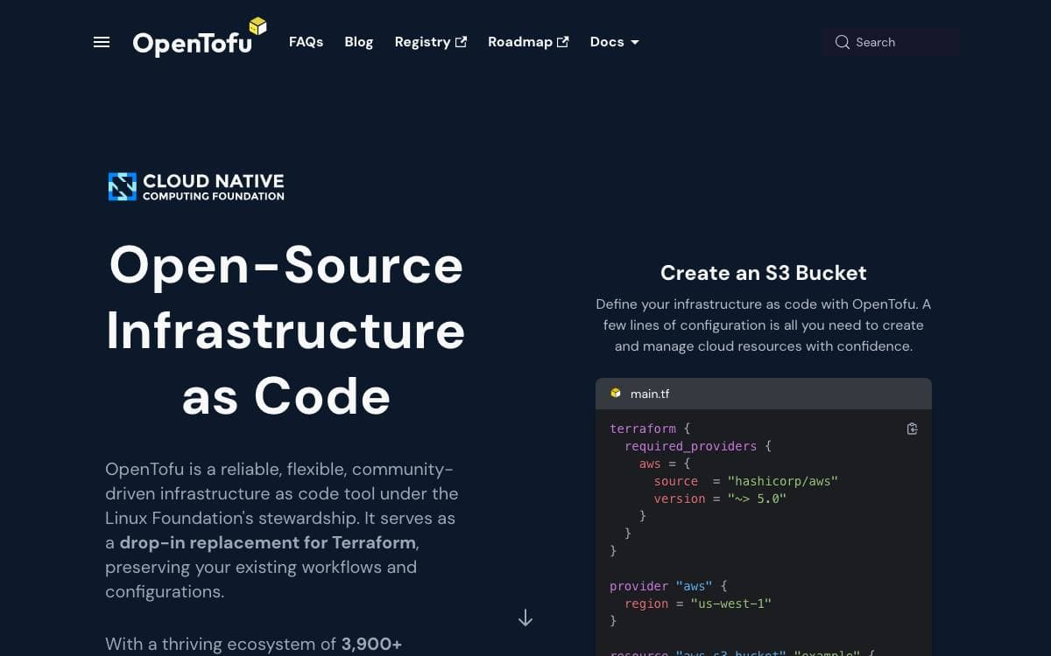Screen dimensions: 1051x656
Task: Click the "drop-in replacement for Terraform" text
Action: click(268, 542)
